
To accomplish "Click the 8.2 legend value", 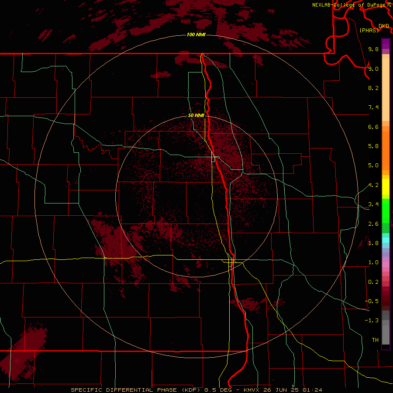I will 373,88.
